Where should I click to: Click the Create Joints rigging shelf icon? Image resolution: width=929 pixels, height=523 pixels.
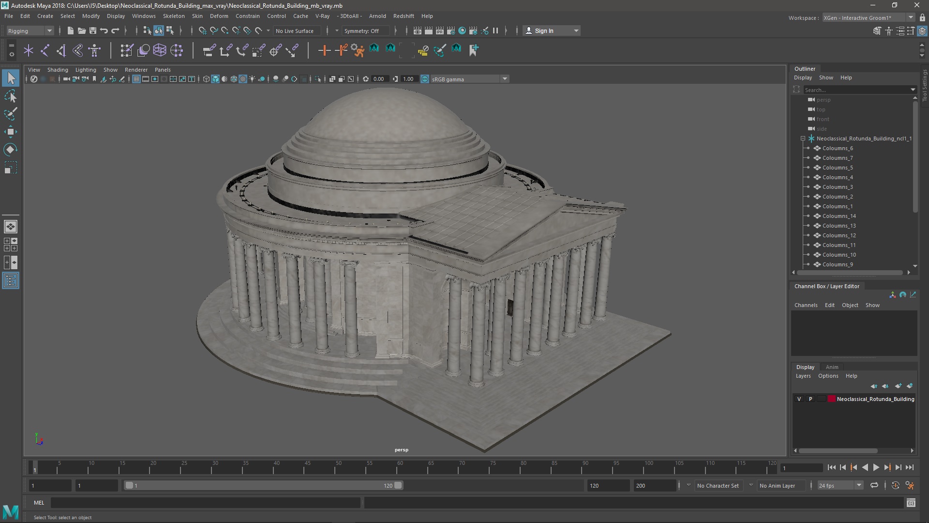[45, 50]
